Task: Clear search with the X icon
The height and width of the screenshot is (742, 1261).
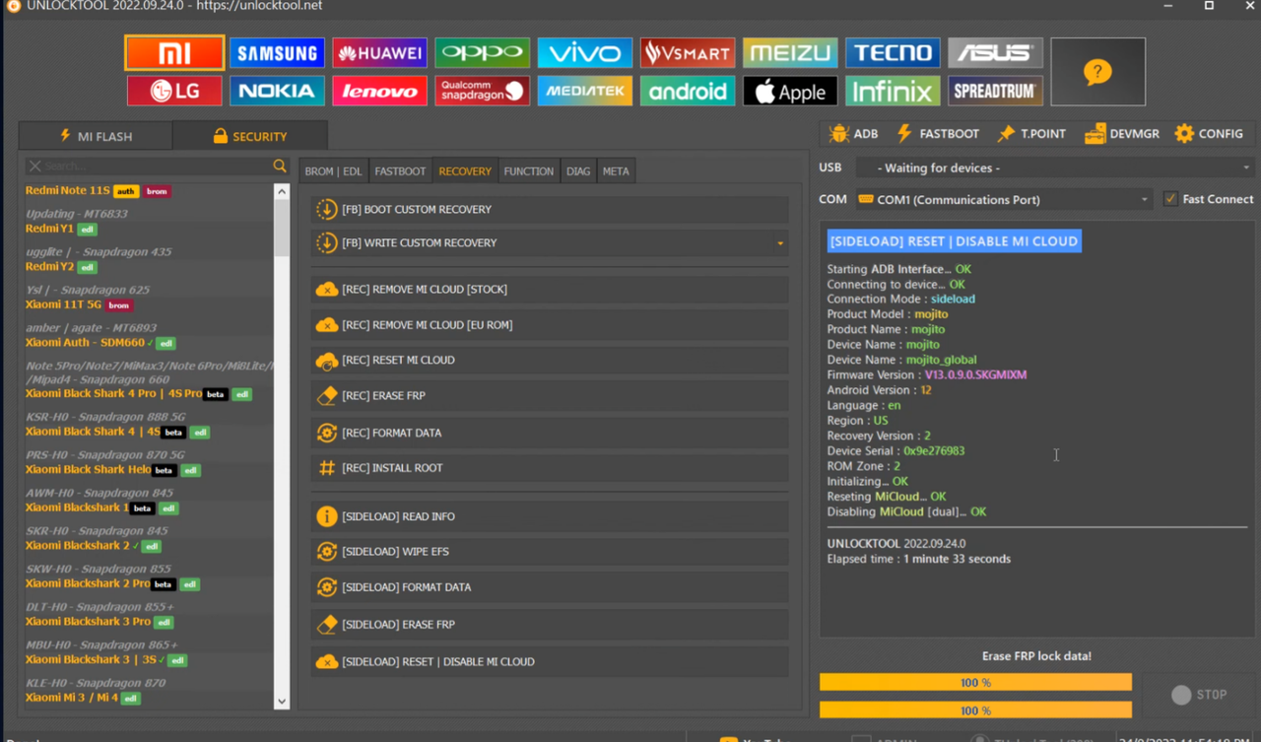Action: click(x=34, y=167)
